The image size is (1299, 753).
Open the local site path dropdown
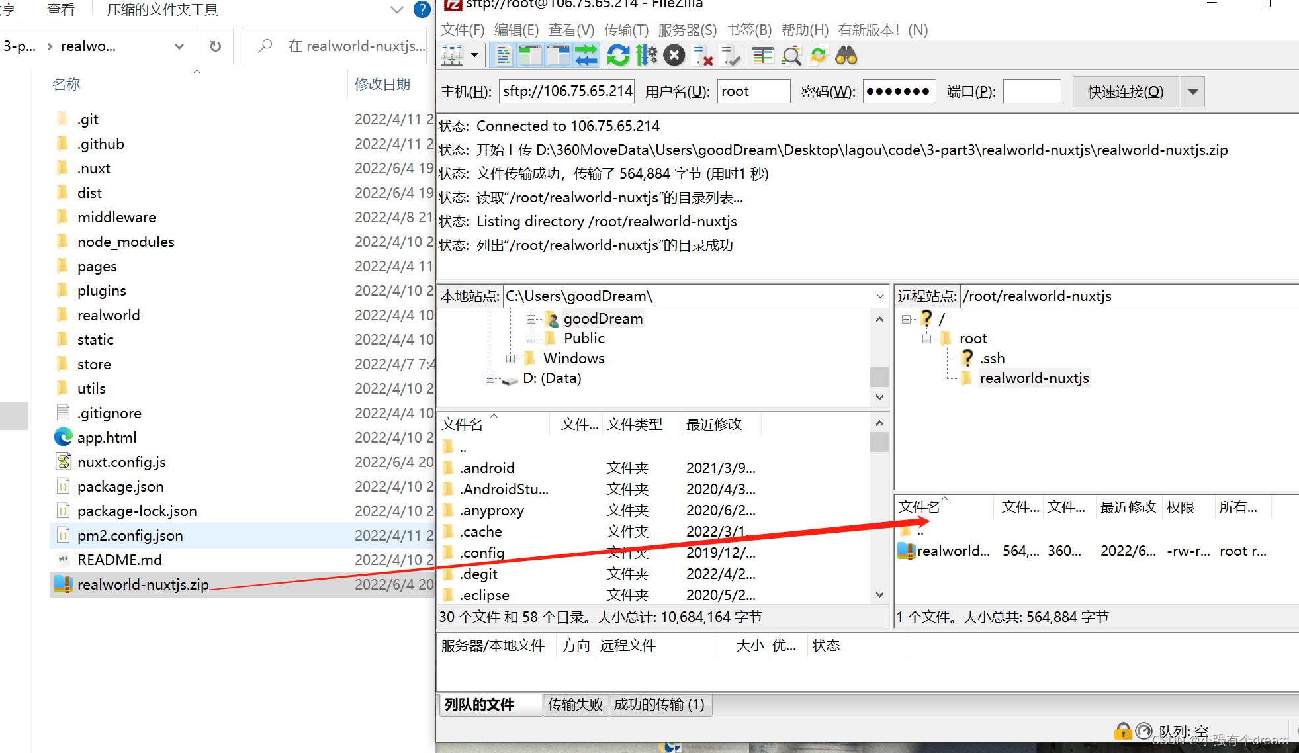coord(880,296)
